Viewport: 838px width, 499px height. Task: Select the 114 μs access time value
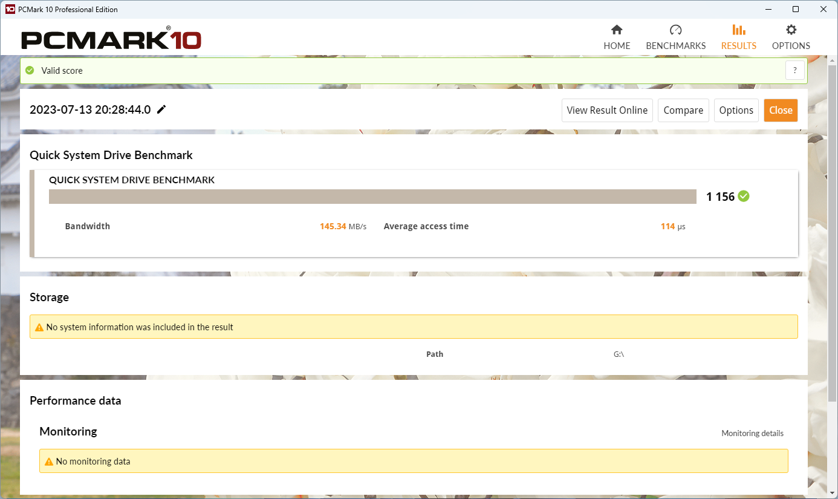(x=673, y=226)
